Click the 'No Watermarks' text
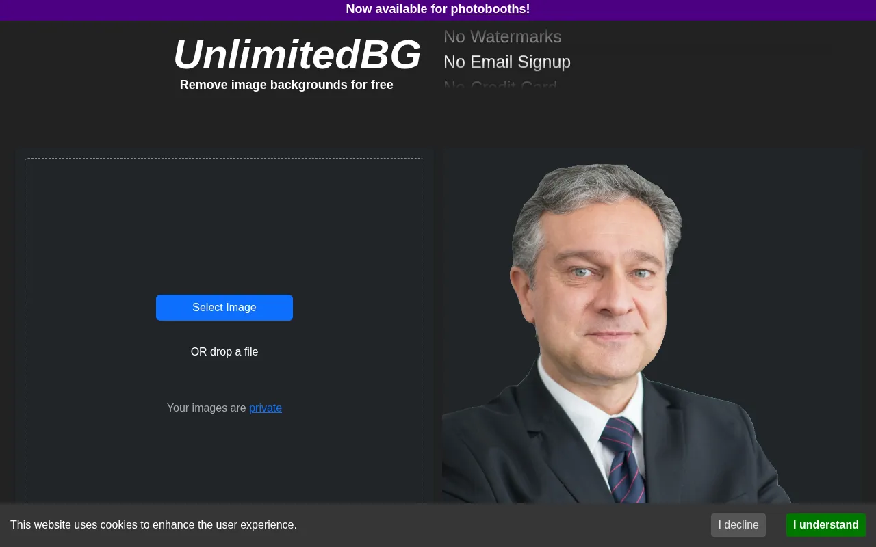876x547 pixels. point(502,37)
